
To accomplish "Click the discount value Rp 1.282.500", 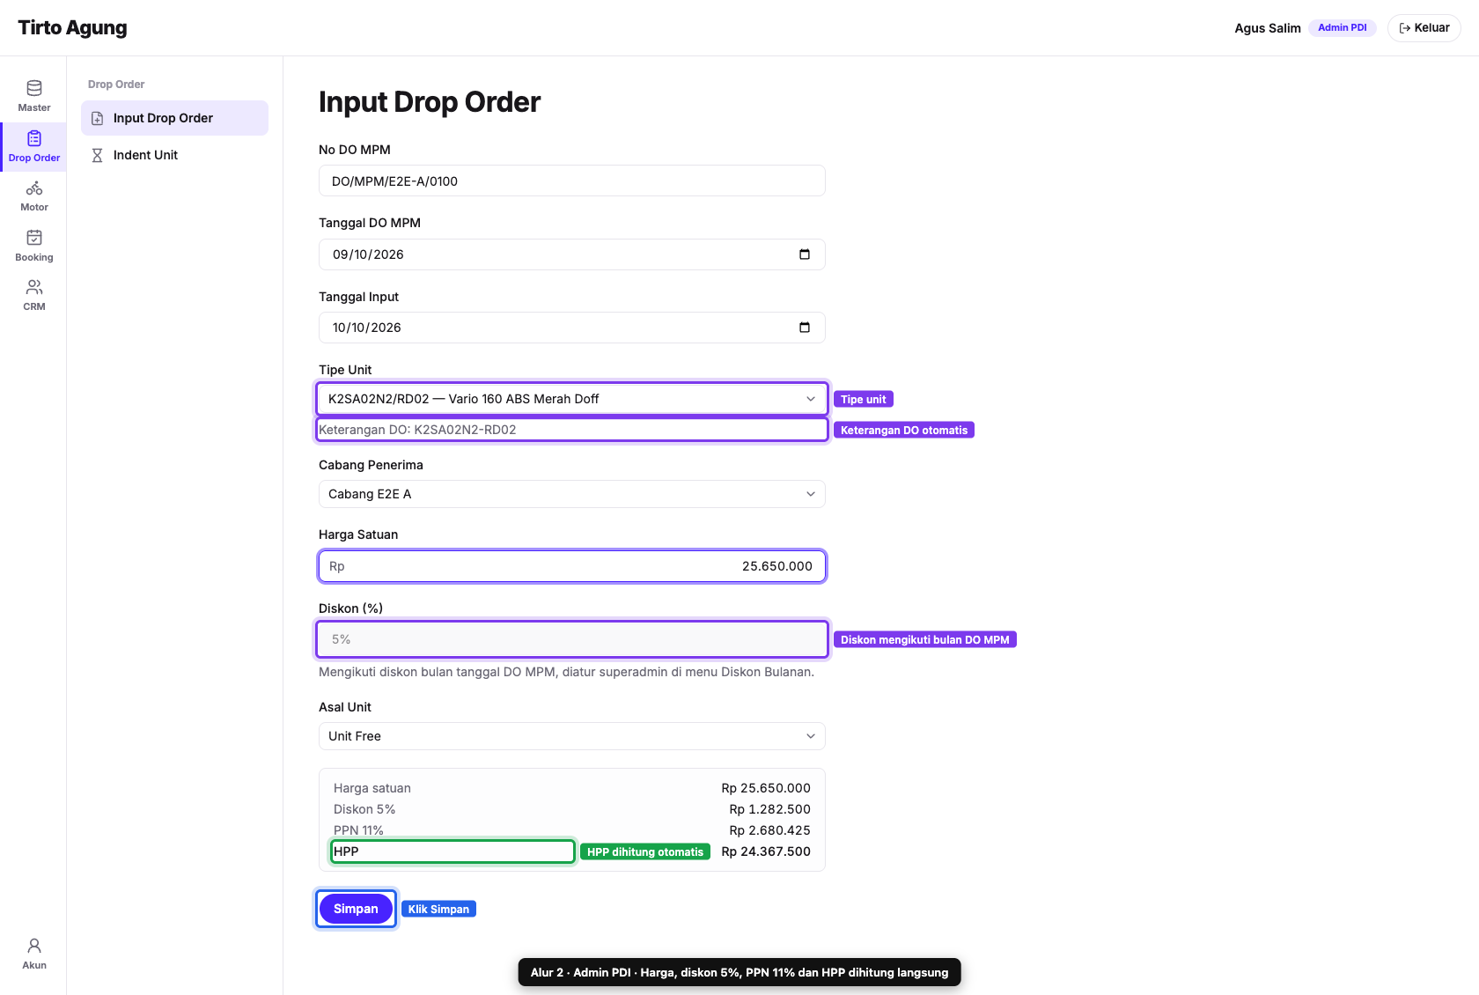I will click(769, 809).
